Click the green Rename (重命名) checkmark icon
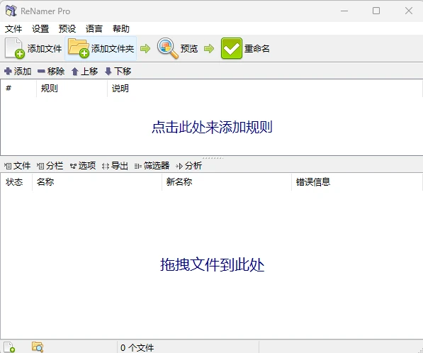423x353 pixels. [x=232, y=48]
